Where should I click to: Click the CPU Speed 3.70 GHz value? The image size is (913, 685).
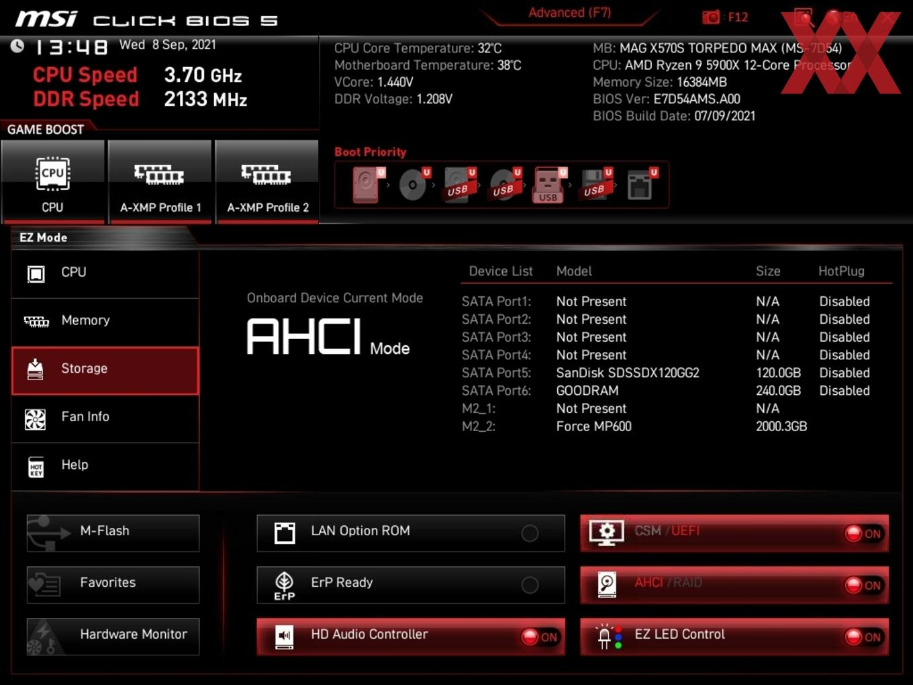click(x=203, y=75)
